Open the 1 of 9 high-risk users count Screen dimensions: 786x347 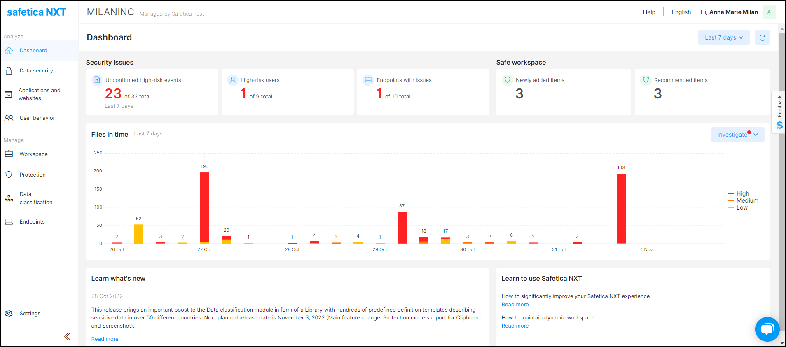coord(243,94)
